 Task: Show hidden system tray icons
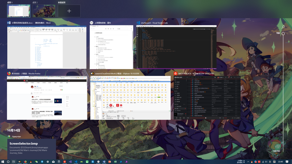(248, 162)
